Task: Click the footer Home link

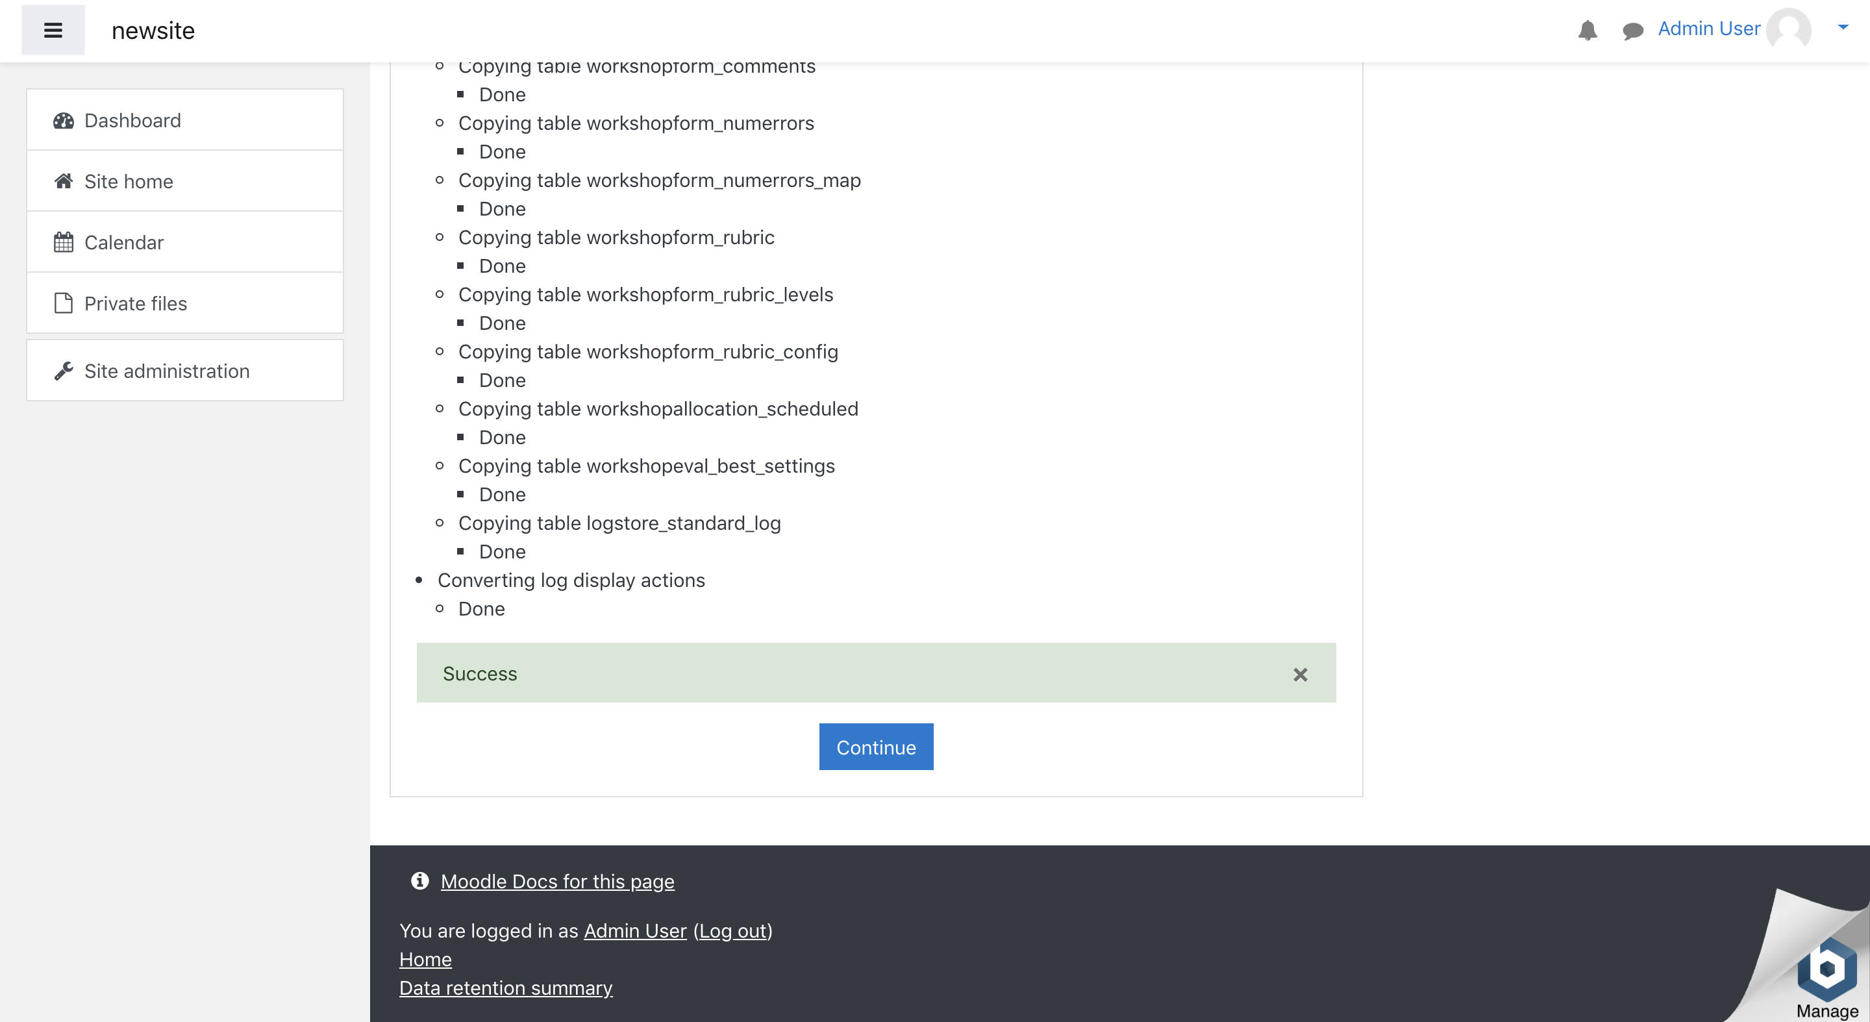Action: click(425, 959)
